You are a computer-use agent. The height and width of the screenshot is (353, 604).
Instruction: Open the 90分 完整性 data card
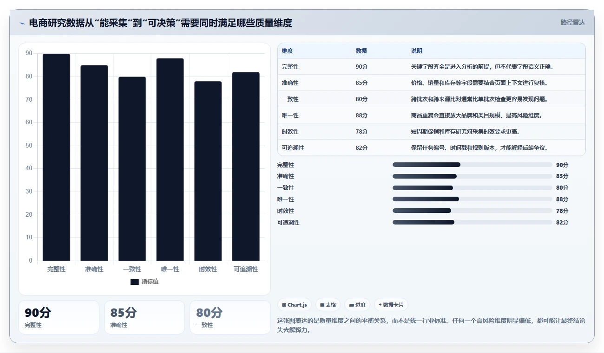59,317
